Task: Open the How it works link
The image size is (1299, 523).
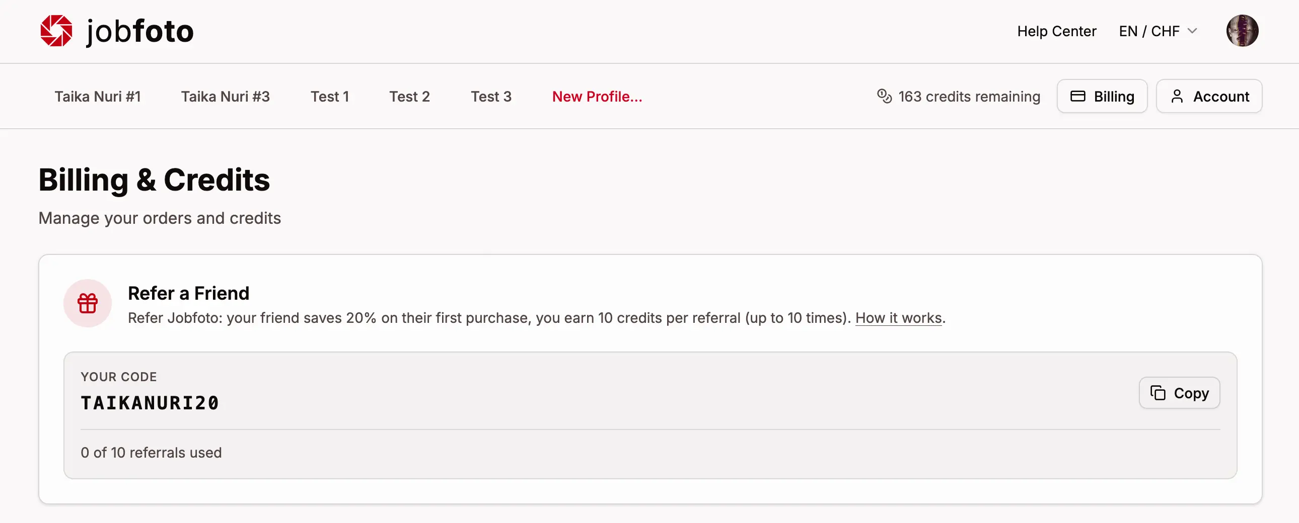Action: coord(898,318)
